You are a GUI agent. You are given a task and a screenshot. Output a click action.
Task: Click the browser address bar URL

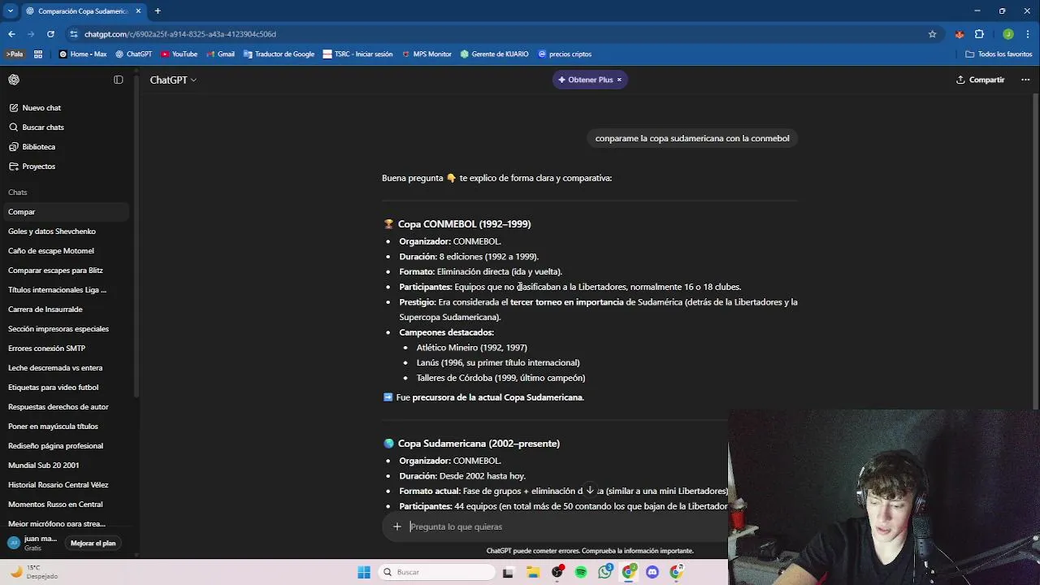[180, 34]
